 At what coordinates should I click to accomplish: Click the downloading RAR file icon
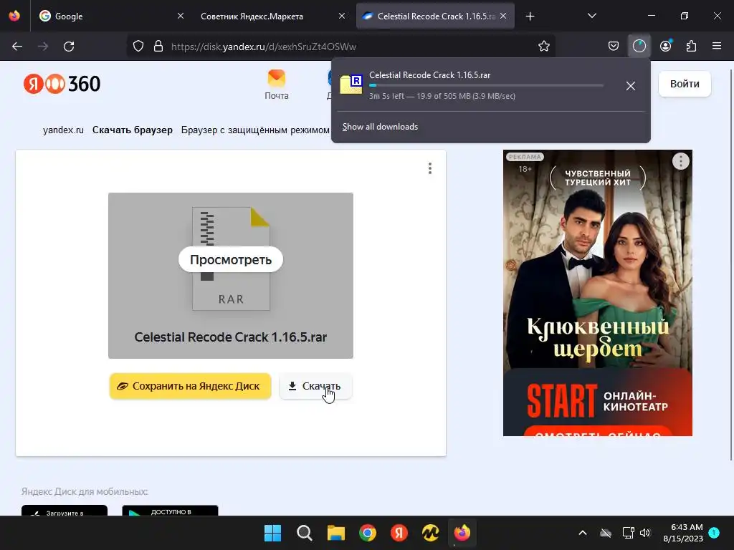[x=351, y=85]
